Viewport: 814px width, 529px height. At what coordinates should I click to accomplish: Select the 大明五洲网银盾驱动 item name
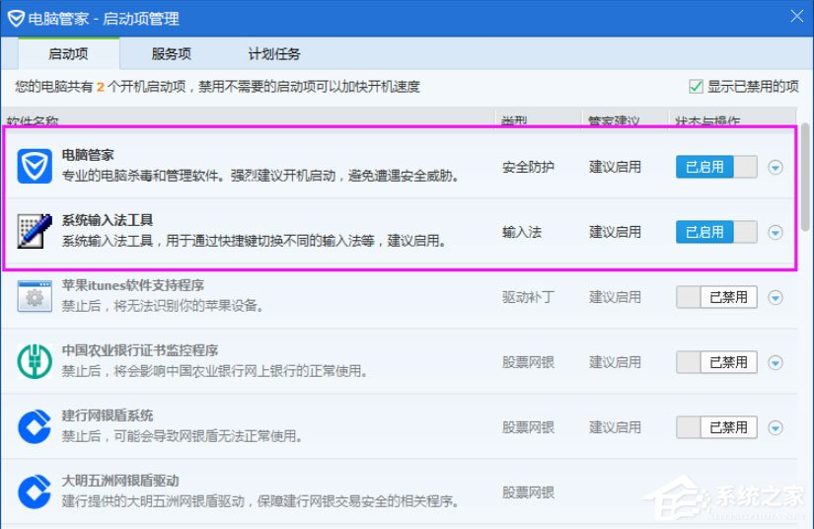[120, 481]
